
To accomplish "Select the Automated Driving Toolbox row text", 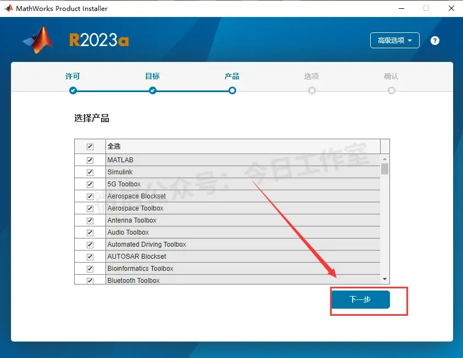I will point(147,245).
